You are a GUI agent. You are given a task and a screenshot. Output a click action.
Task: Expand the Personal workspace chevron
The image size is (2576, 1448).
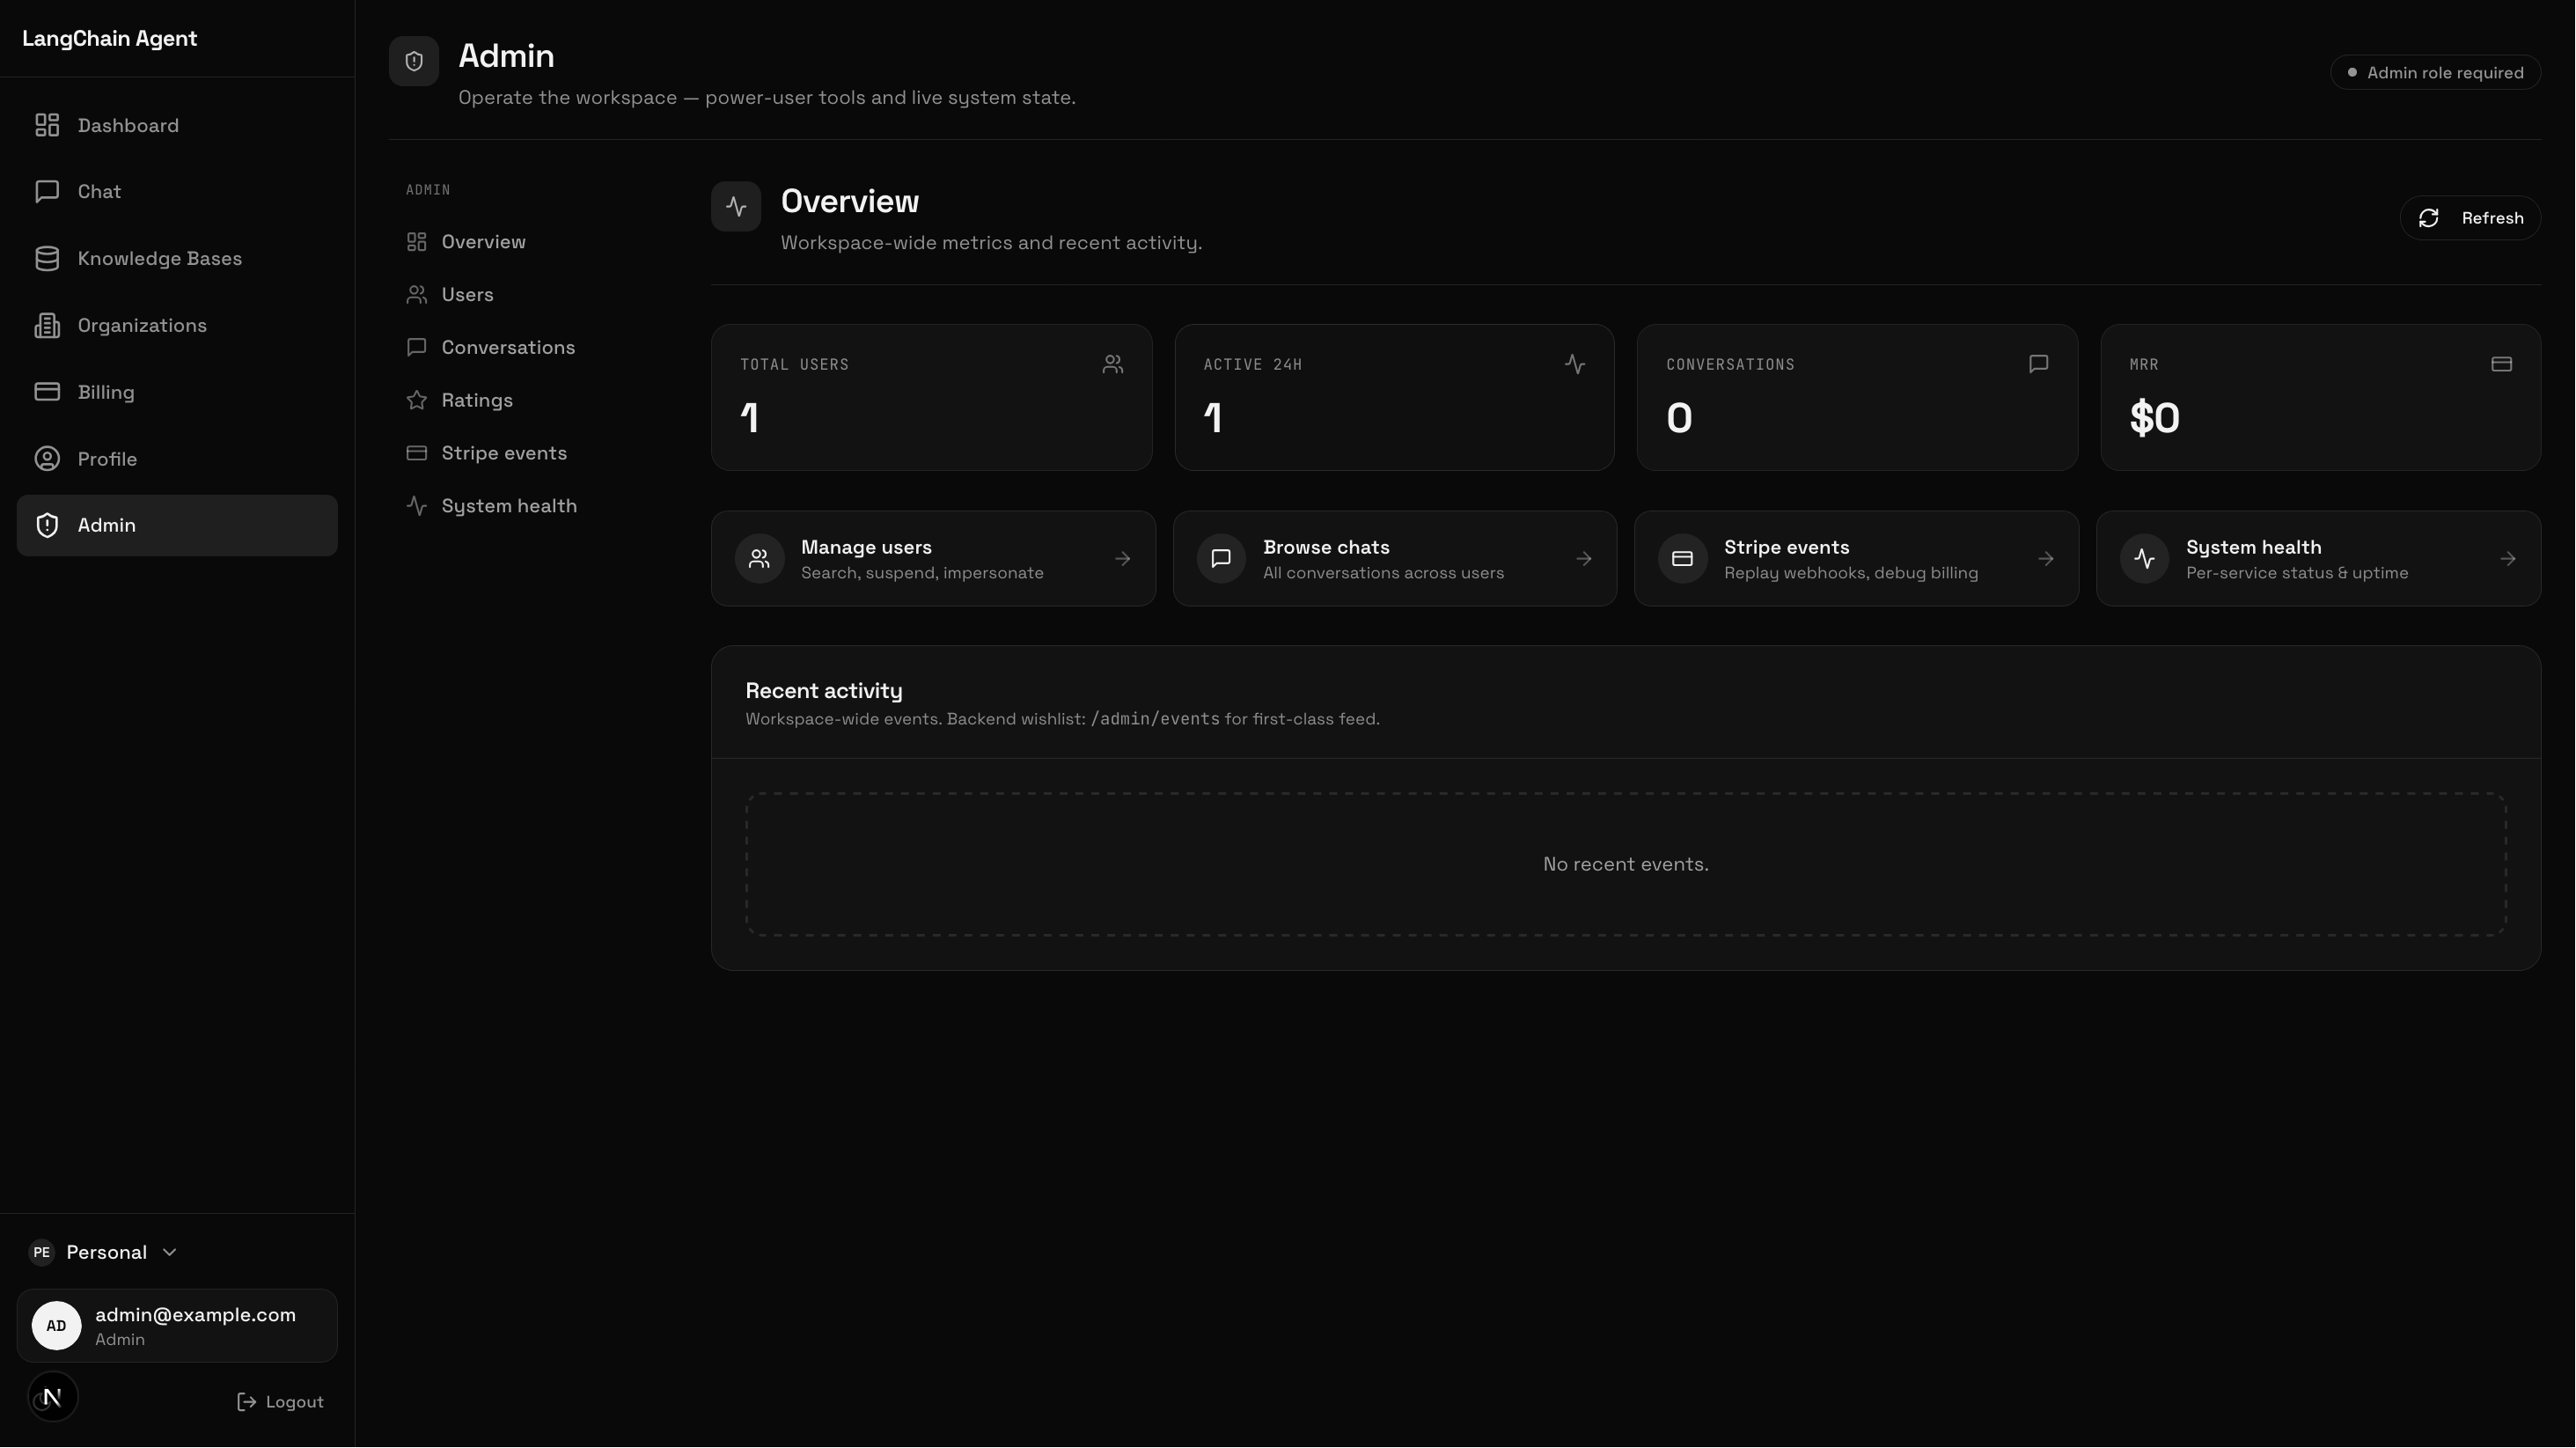[170, 1253]
